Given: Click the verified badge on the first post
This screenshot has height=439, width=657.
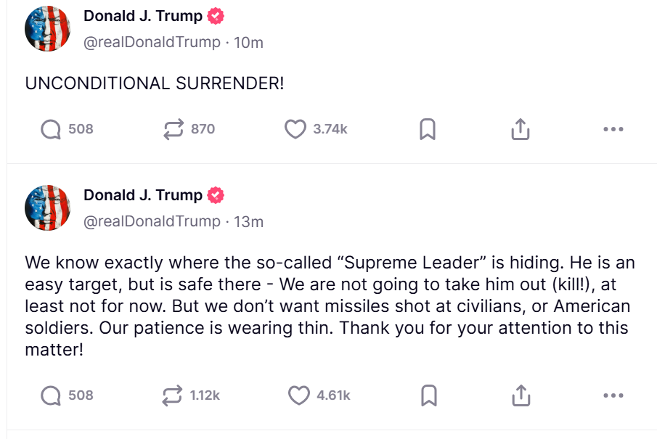Looking at the screenshot, I should (x=216, y=16).
